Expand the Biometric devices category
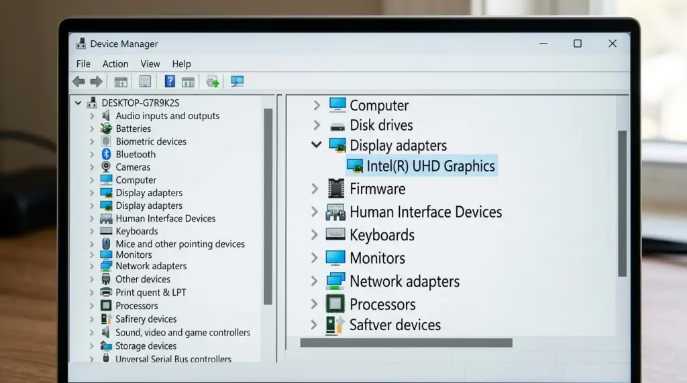687x383 pixels. click(x=91, y=142)
